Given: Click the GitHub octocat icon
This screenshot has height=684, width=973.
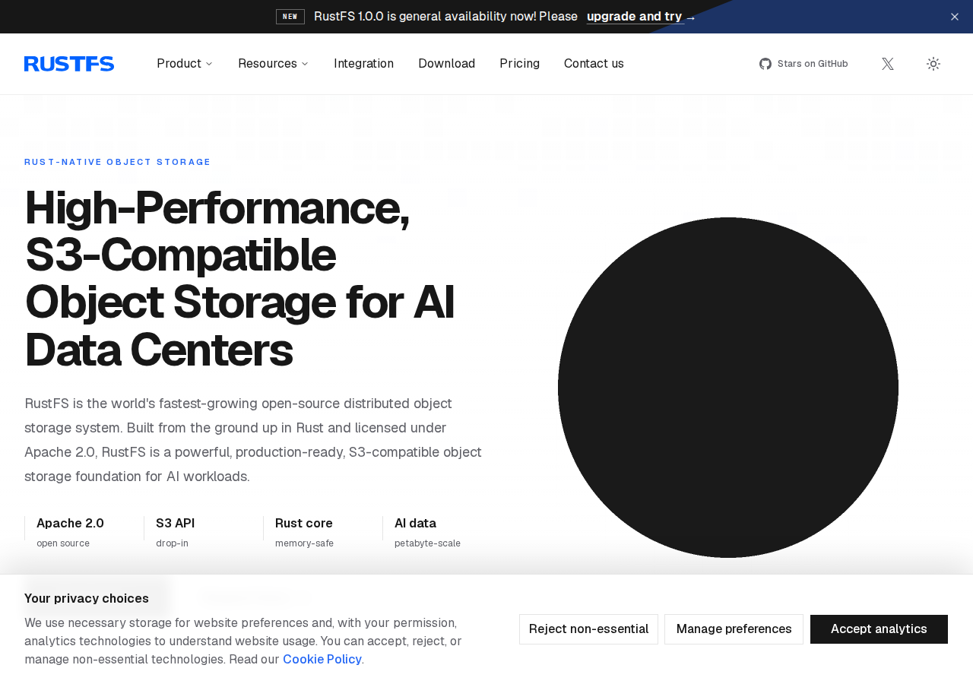Looking at the screenshot, I should 765,64.
